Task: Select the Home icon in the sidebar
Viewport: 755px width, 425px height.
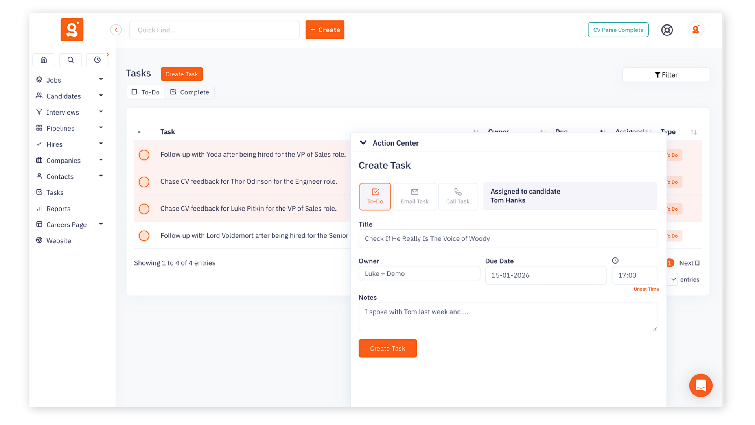Action: 44,60
